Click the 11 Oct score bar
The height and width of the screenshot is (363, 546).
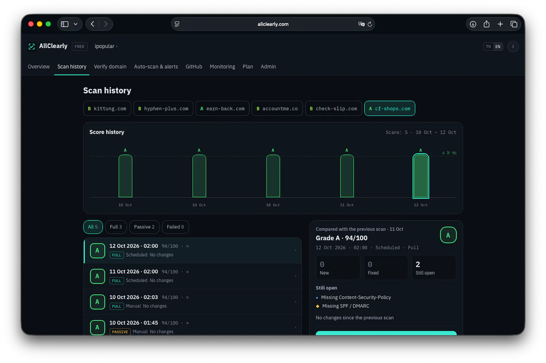pyautogui.click(x=347, y=176)
